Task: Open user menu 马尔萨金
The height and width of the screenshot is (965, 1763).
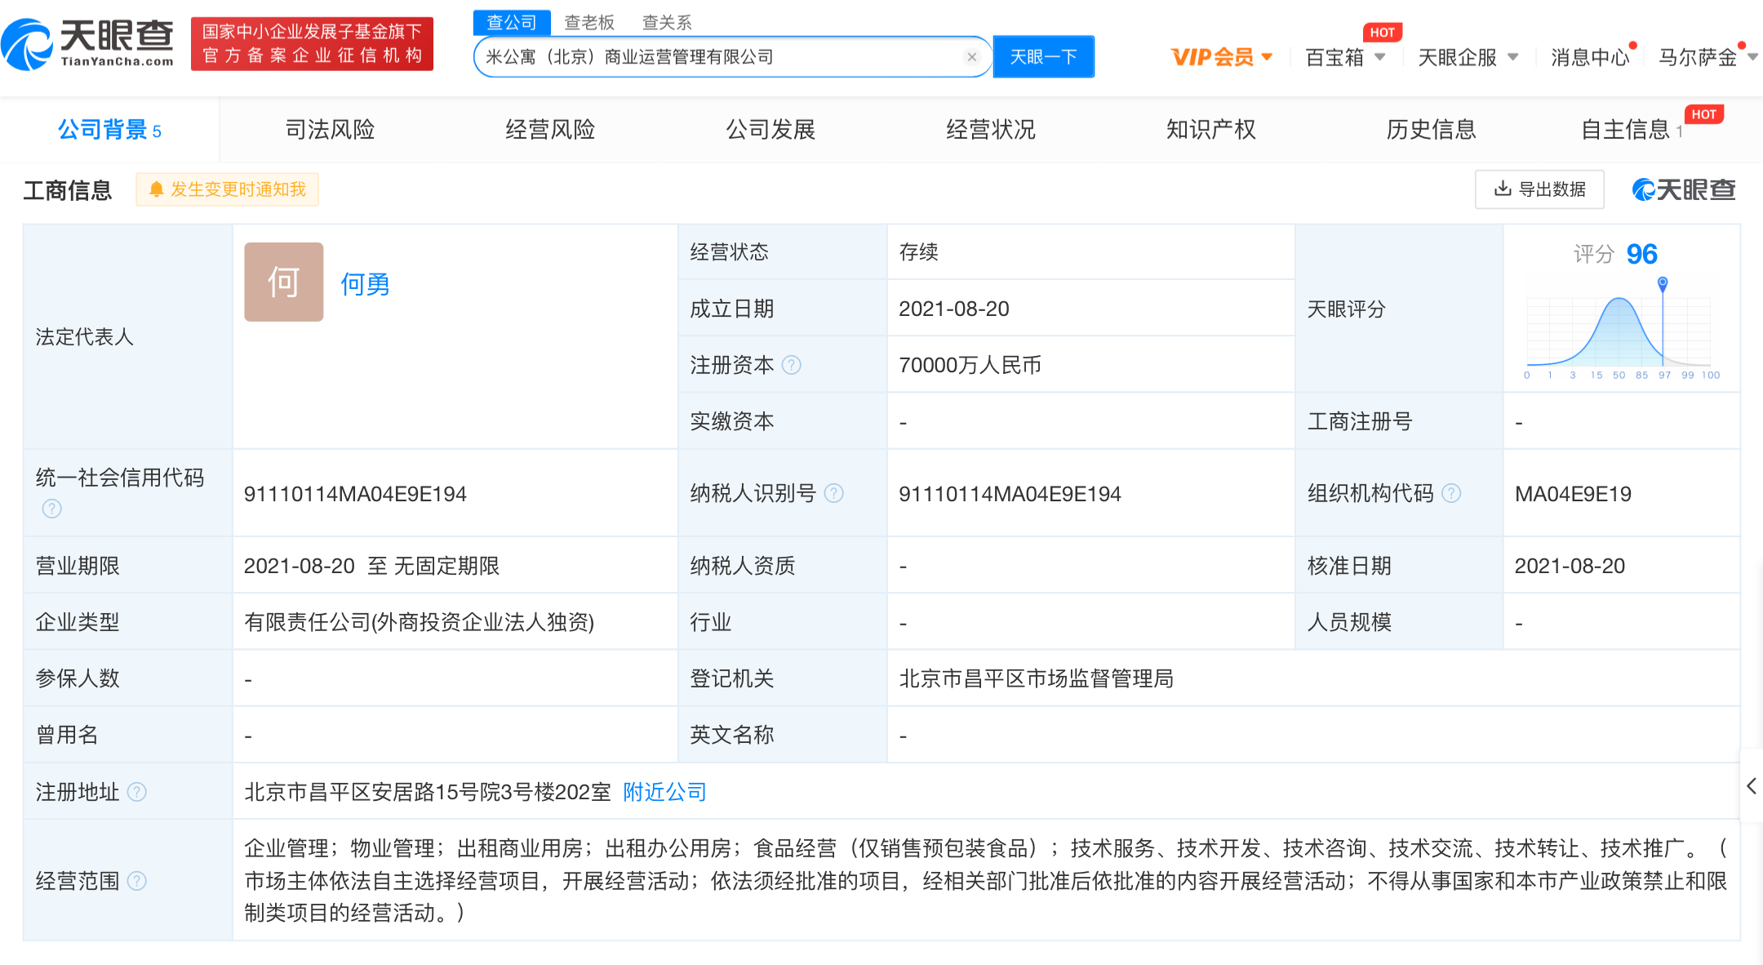Action: pos(1706,57)
